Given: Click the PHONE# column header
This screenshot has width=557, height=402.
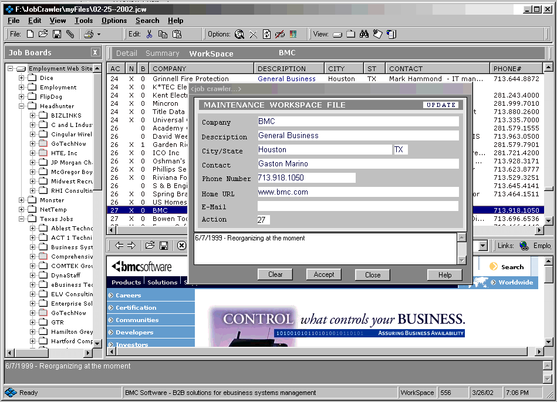Looking at the screenshot, I should click(x=516, y=68).
